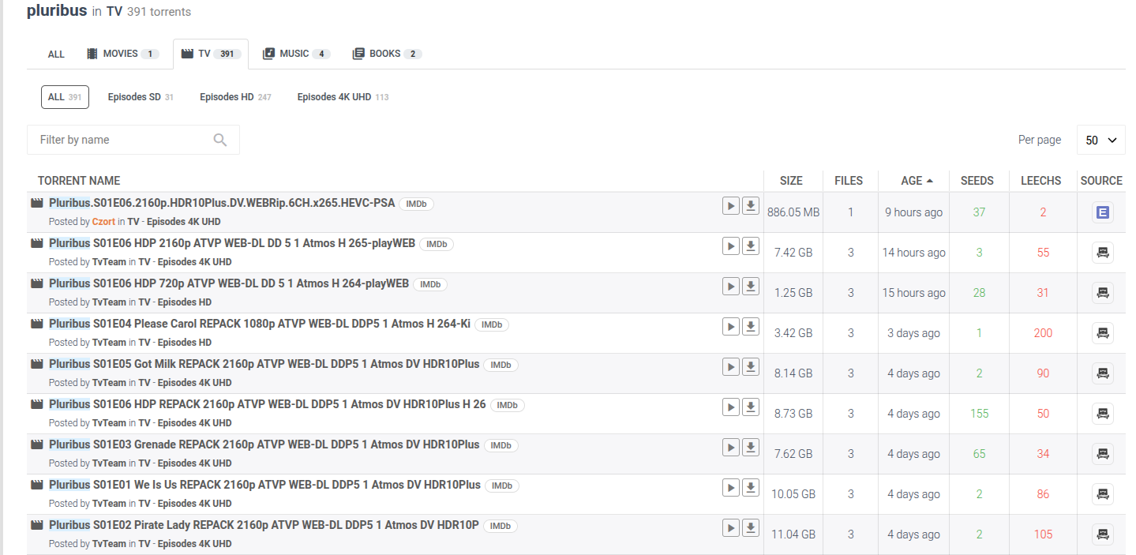Filter by Episodes HD

point(235,97)
